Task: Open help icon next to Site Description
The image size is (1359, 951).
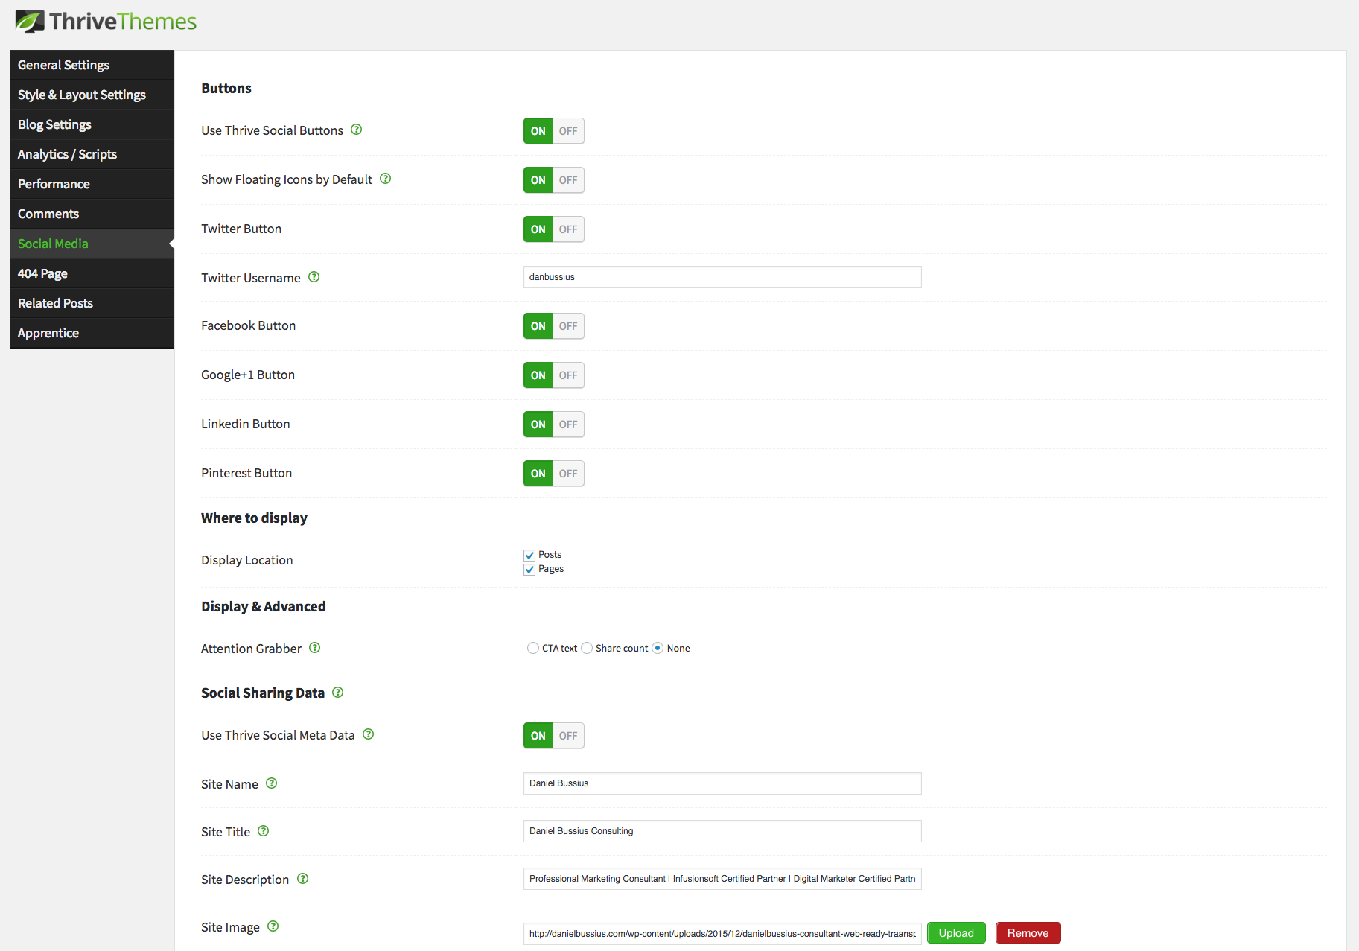Action: click(x=303, y=879)
